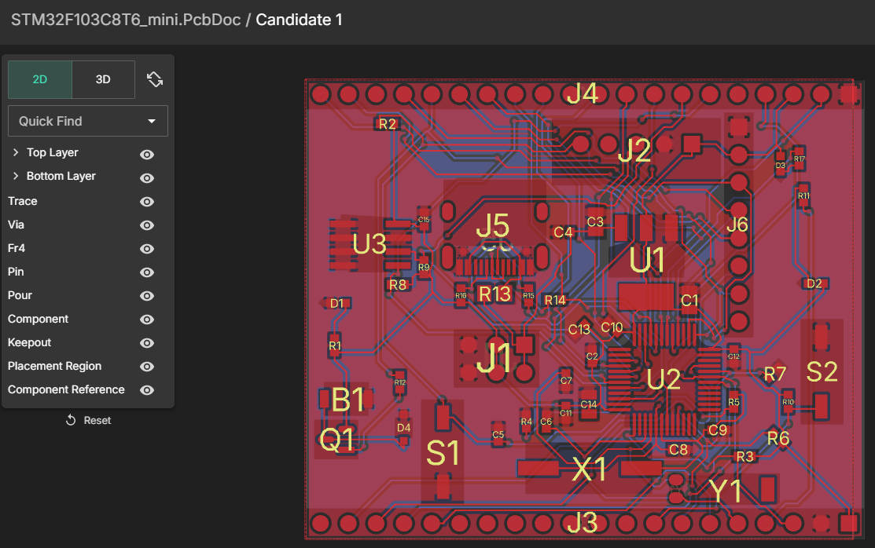Toggle Component visibility eye

(147, 320)
